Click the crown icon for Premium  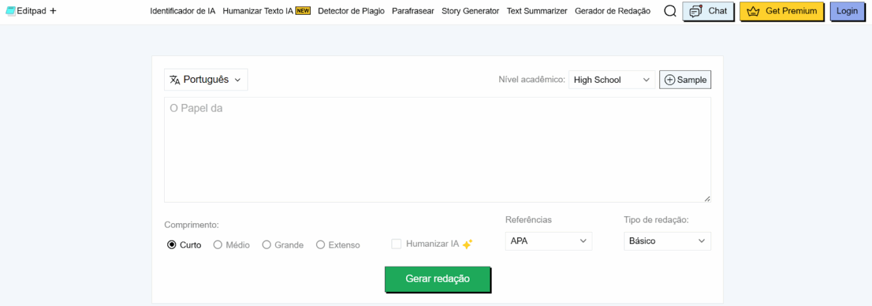753,11
